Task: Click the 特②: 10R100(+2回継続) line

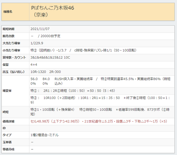Action: point(100,100)
